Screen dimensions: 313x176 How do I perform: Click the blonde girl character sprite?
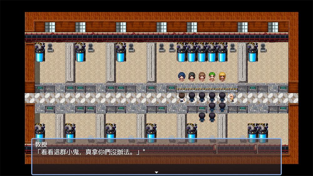pyautogui.click(x=222, y=77)
